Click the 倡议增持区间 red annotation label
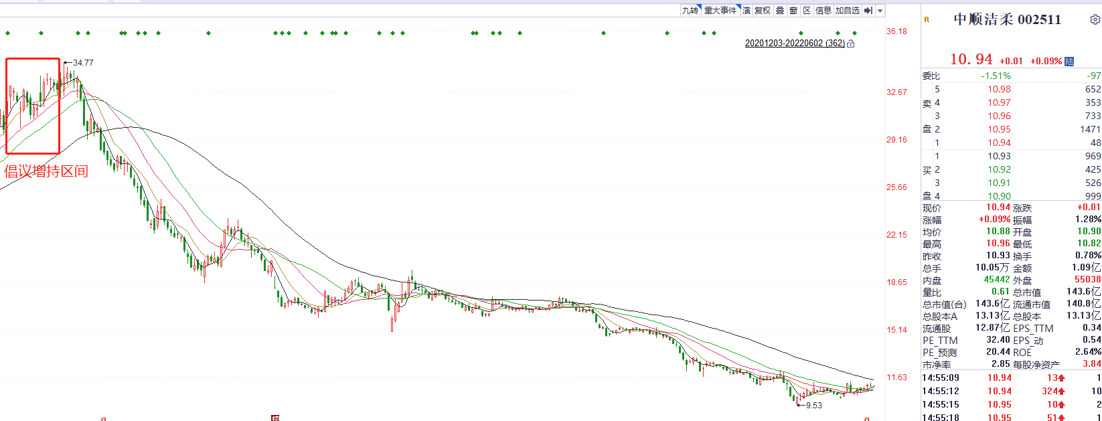Image resolution: width=1102 pixels, height=421 pixels. [46, 171]
